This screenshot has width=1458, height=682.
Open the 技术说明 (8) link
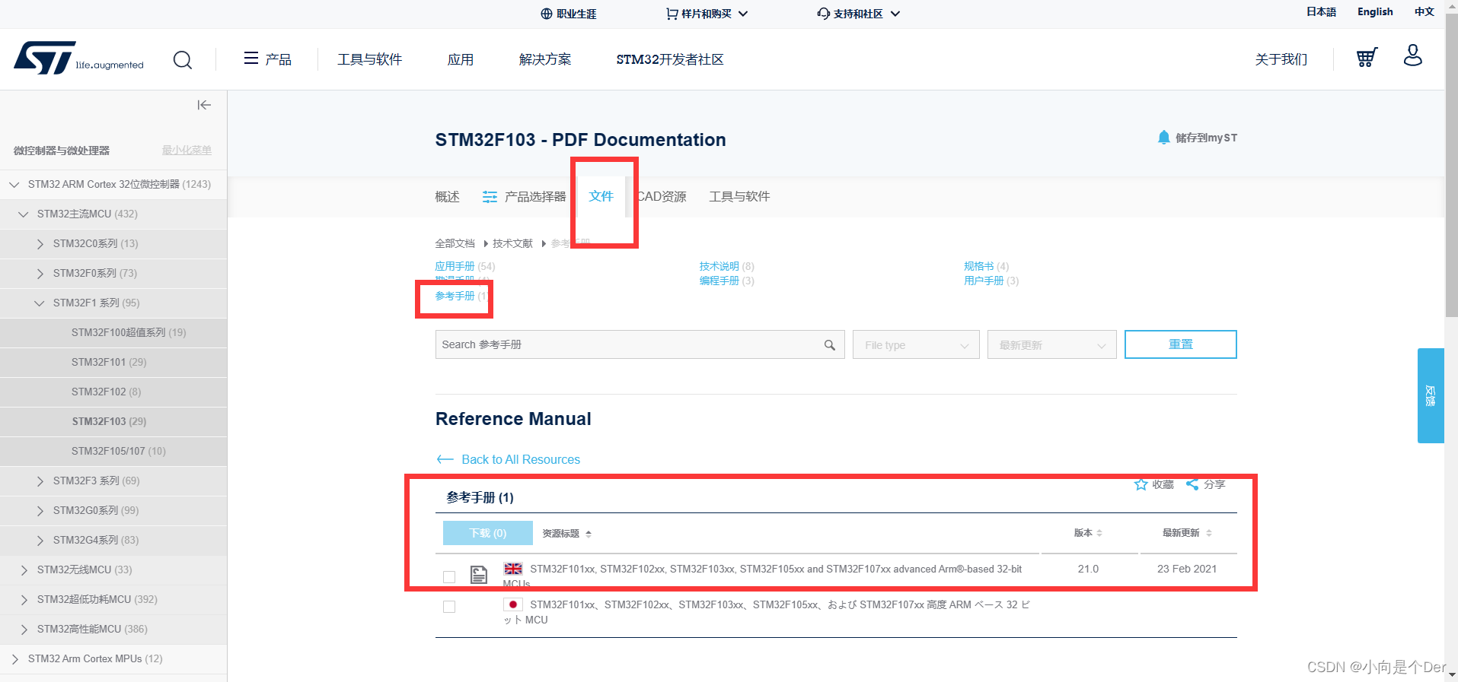tap(727, 266)
